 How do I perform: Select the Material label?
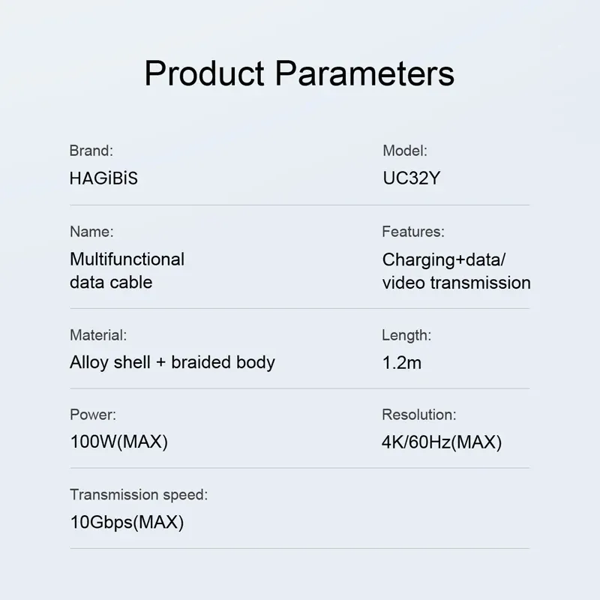click(98, 335)
